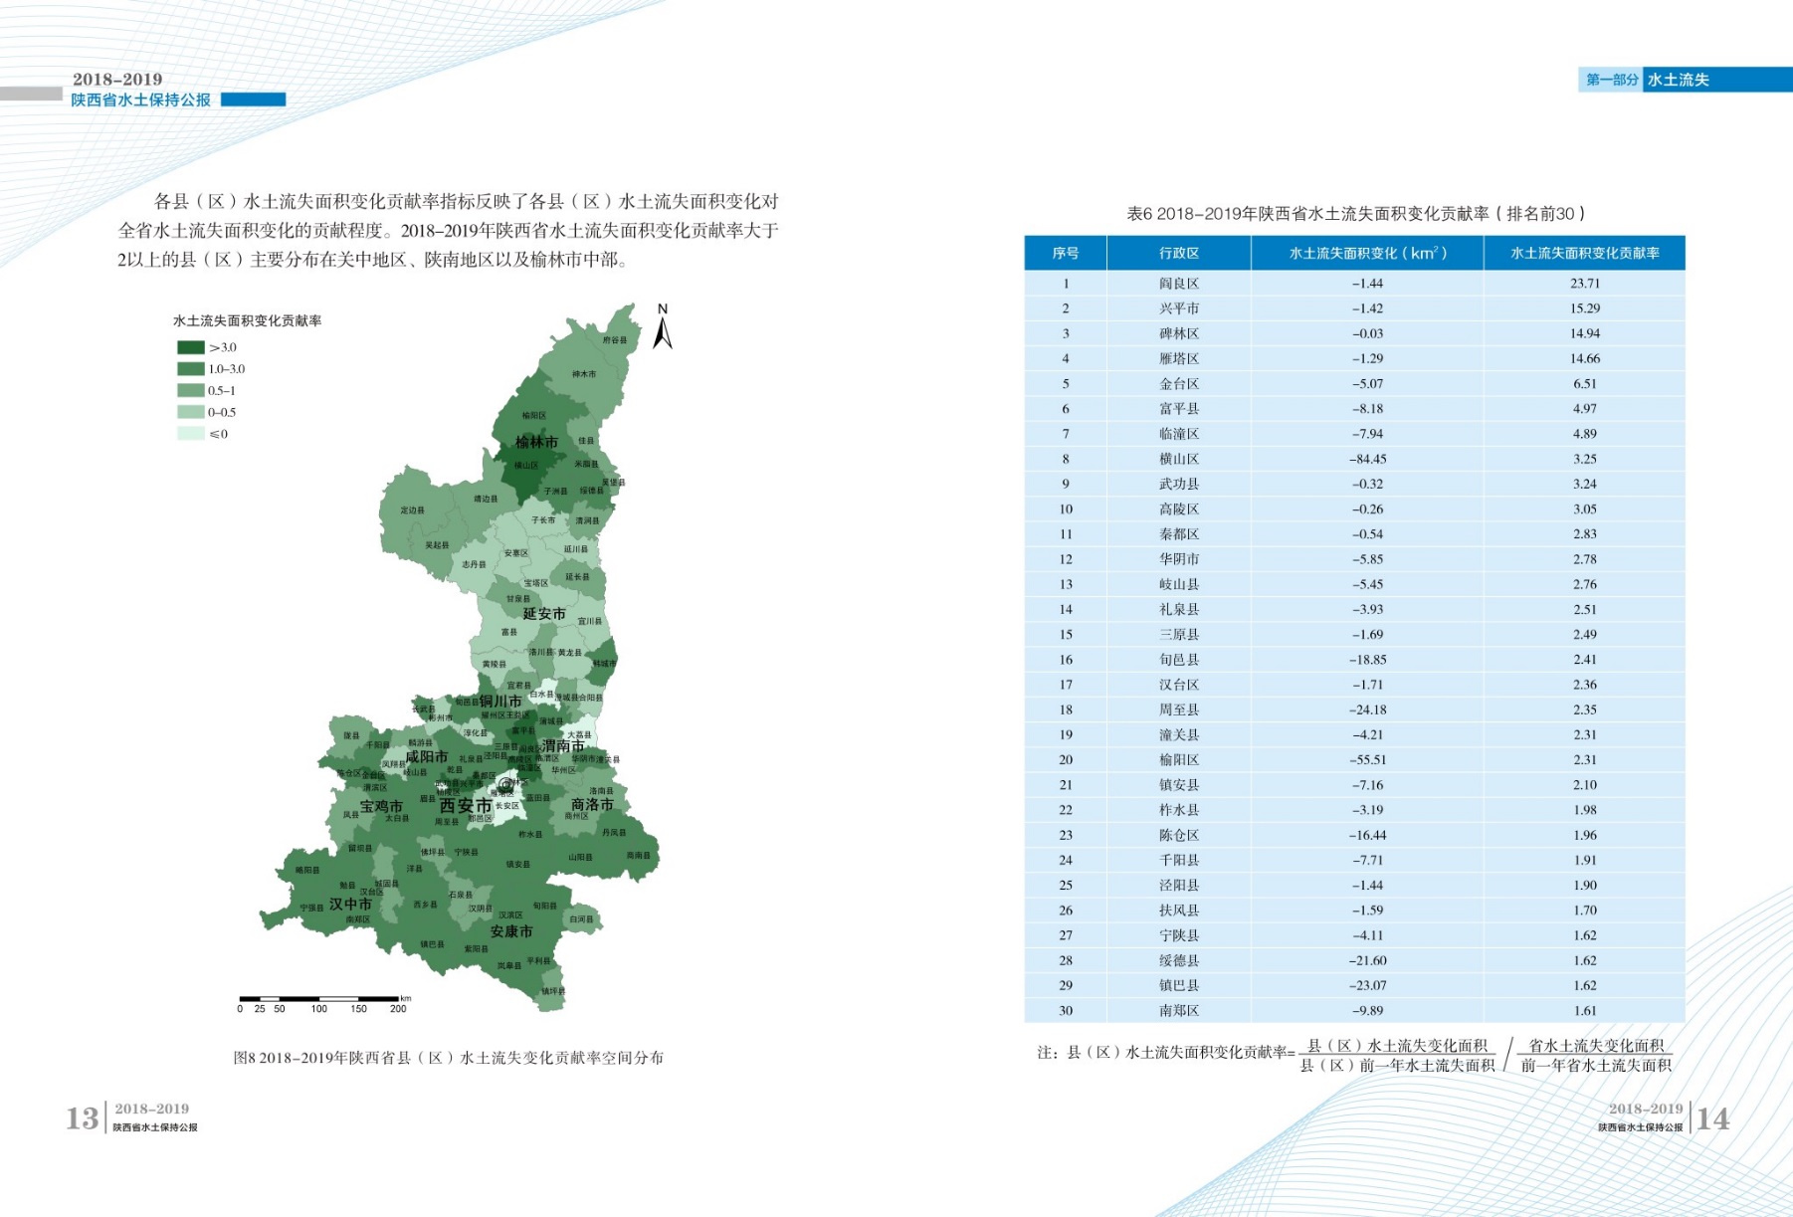Click the page number 13 footer
Screen dimensions: 1793x1217
83,1118
